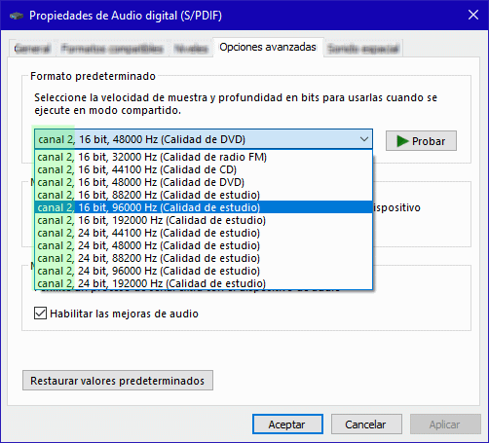Screen dimensions: 489x443
Task: Open the blurred second tab beside General
Action: point(112,49)
